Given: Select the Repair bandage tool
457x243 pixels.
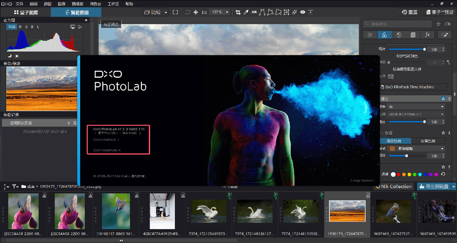Looking at the screenshot, I should tap(295, 12).
